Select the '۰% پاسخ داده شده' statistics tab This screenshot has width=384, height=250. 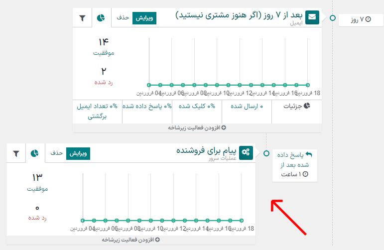pyautogui.click(x=147, y=106)
